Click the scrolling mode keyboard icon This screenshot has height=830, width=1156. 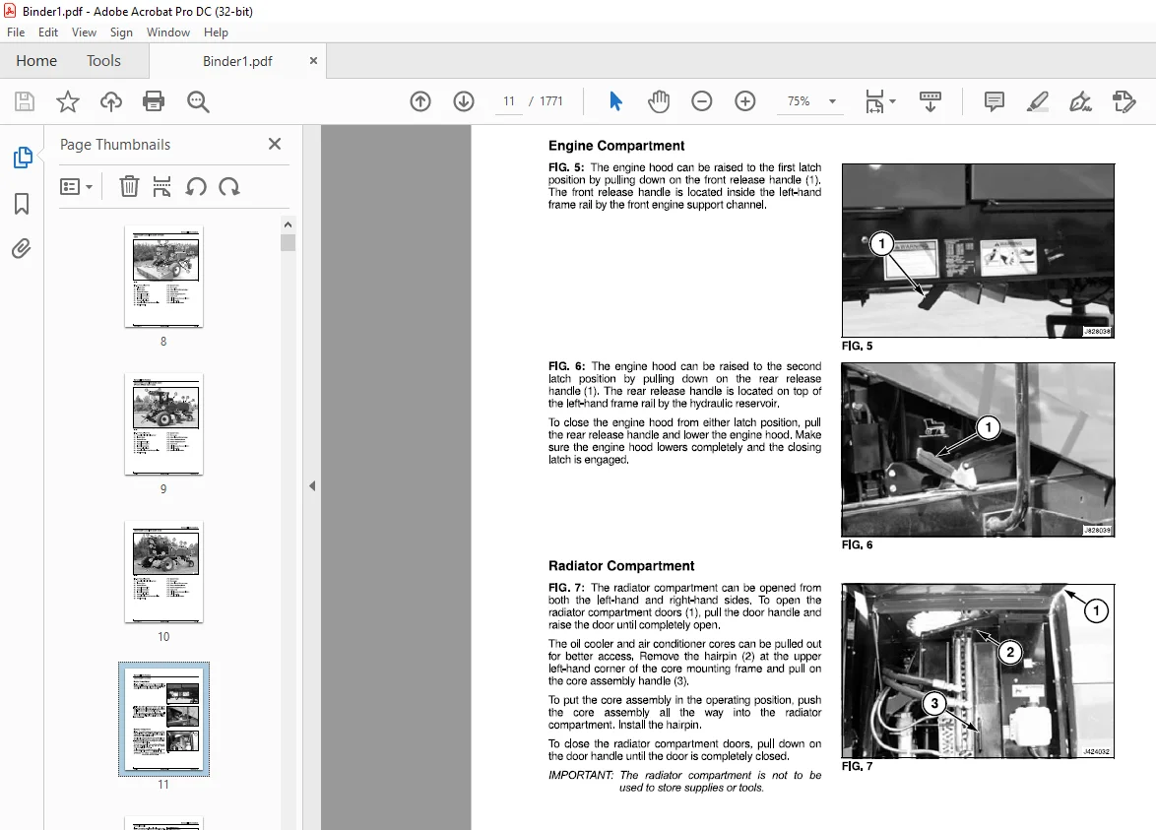coord(931,101)
